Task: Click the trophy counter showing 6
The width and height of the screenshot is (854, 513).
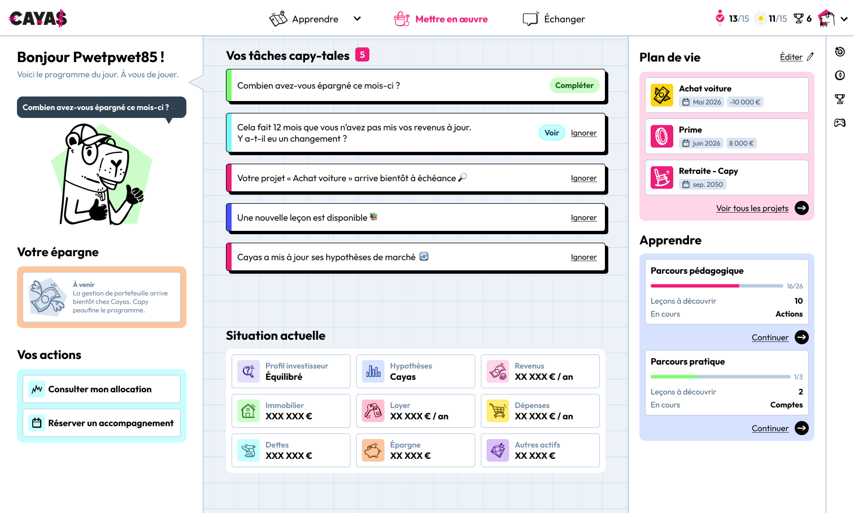Action: coord(802,18)
